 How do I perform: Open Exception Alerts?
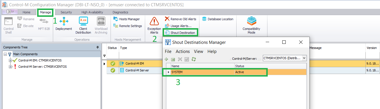(154, 25)
